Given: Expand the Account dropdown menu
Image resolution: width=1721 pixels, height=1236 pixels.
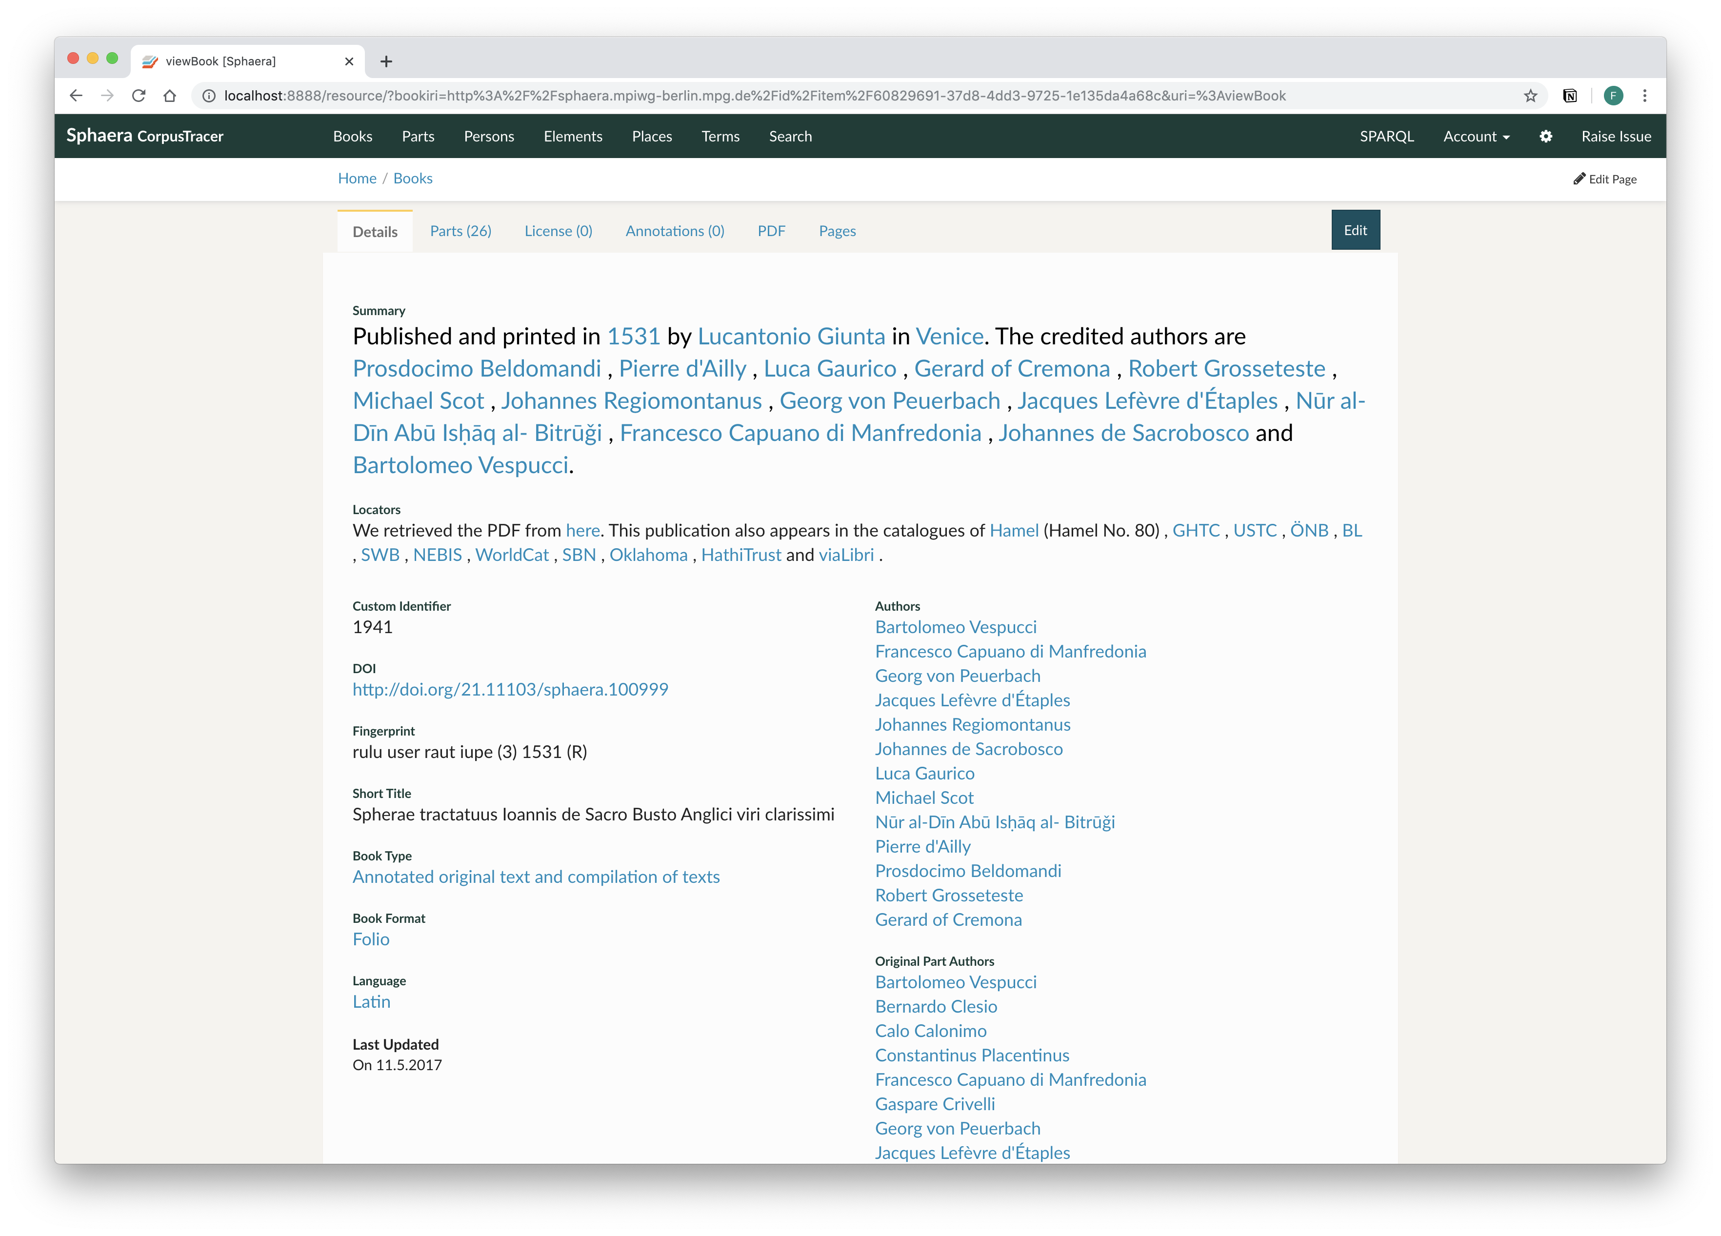Looking at the screenshot, I should point(1476,137).
